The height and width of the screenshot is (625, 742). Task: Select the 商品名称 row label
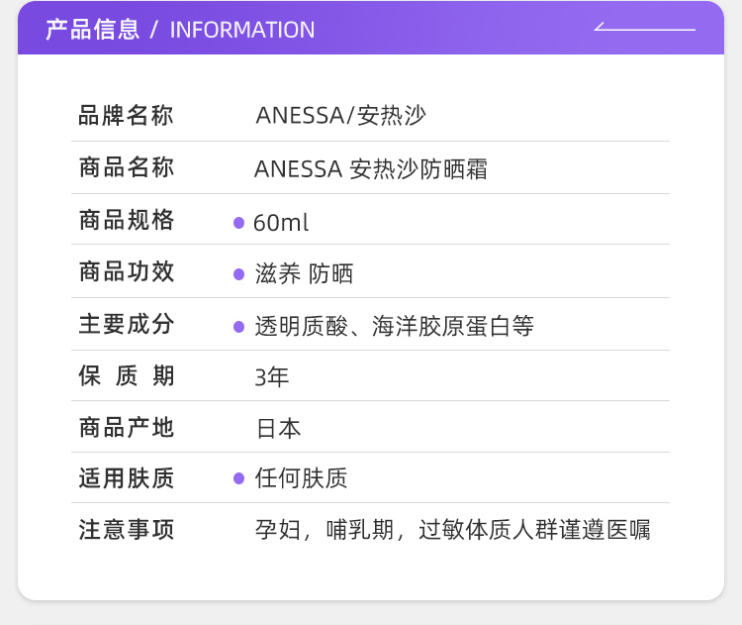(126, 168)
